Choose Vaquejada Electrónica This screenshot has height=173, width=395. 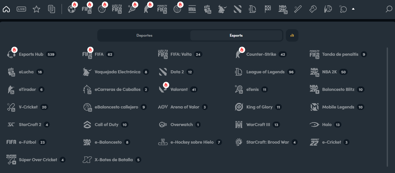(x=116, y=72)
